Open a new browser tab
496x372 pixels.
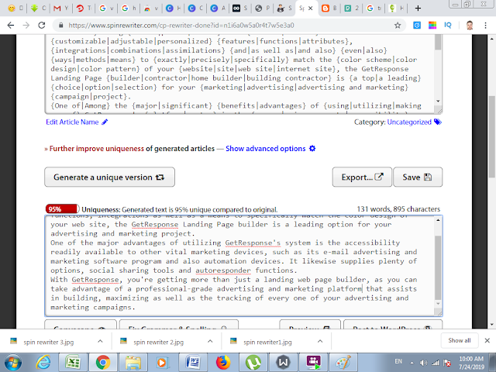pos(418,9)
